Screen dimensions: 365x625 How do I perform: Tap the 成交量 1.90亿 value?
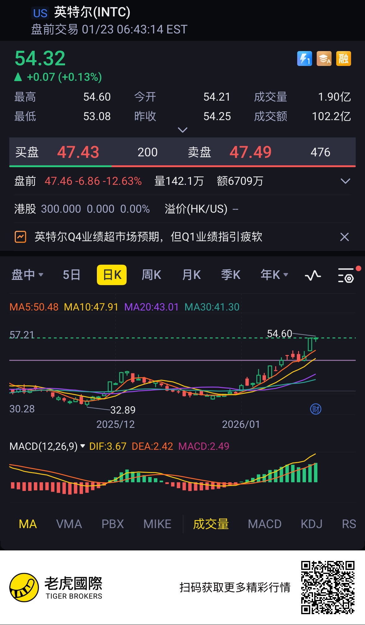point(334,97)
